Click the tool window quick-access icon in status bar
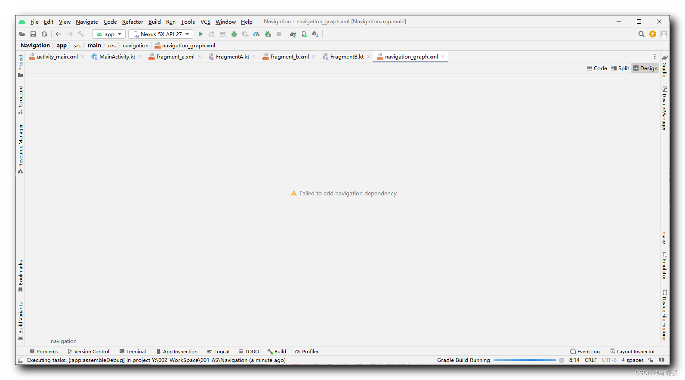 pyautogui.click(x=20, y=360)
